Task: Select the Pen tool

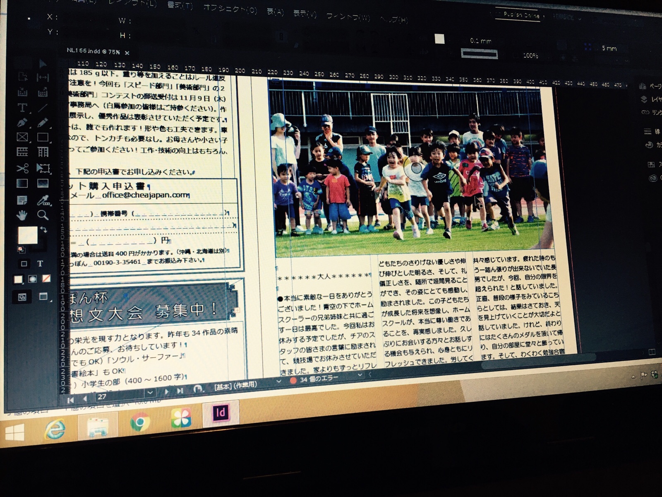Action: coord(22,123)
